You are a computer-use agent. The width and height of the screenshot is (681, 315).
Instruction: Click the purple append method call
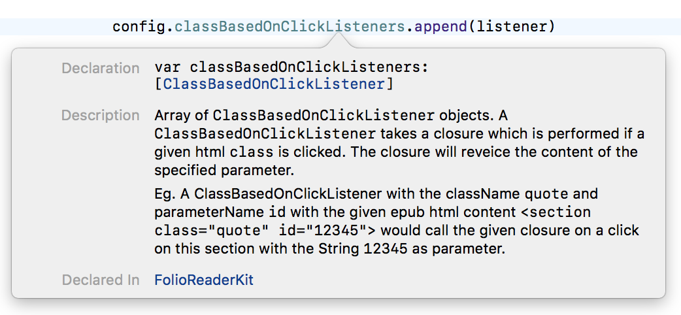(440, 27)
